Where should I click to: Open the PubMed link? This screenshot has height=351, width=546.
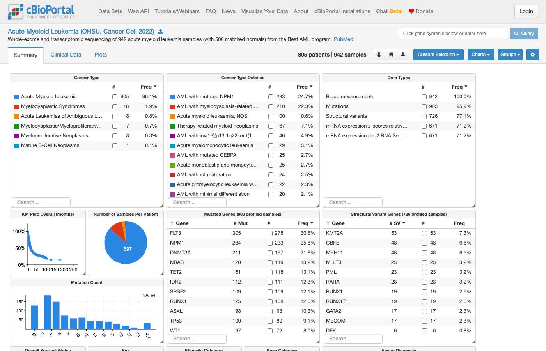click(x=344, y=39)
